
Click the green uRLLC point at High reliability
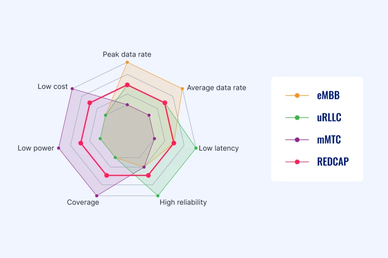pos(158,196)
